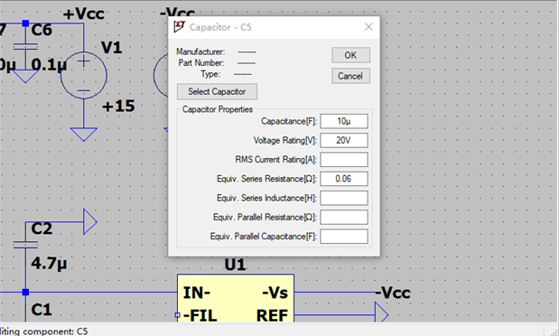The width and height of the screenshot is (559, 336).
Task: Click the ground symbol below V1
Action: tap(84, 135)
